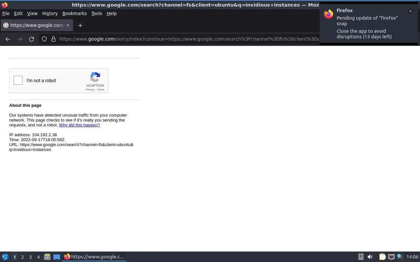
Task: Select the google.com tab
Action: pyautogui.click(x=36, y=25)
